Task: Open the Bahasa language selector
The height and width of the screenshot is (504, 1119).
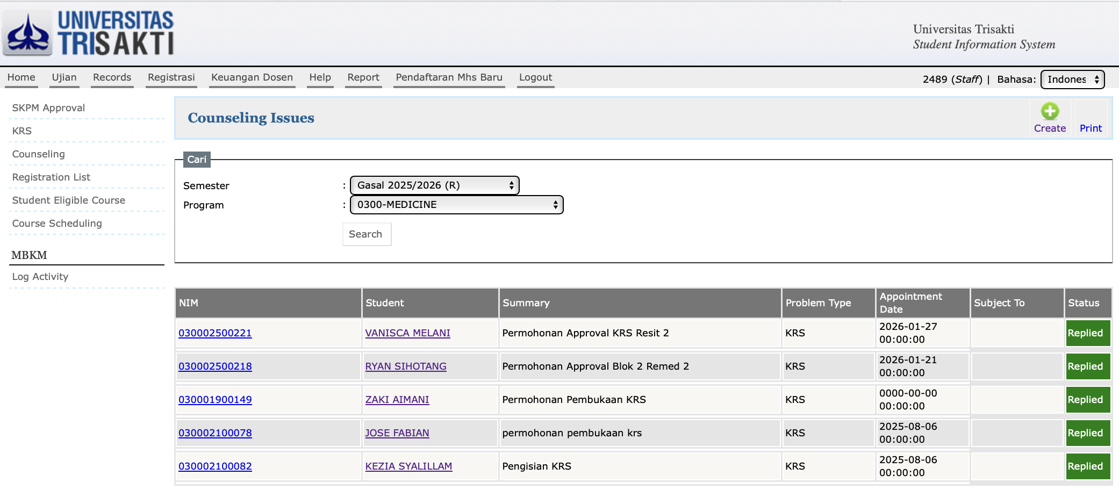Action: pos(1072,80)
